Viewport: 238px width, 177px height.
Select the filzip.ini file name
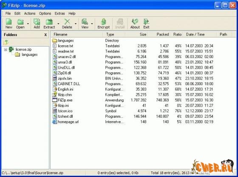click(63, 105)
